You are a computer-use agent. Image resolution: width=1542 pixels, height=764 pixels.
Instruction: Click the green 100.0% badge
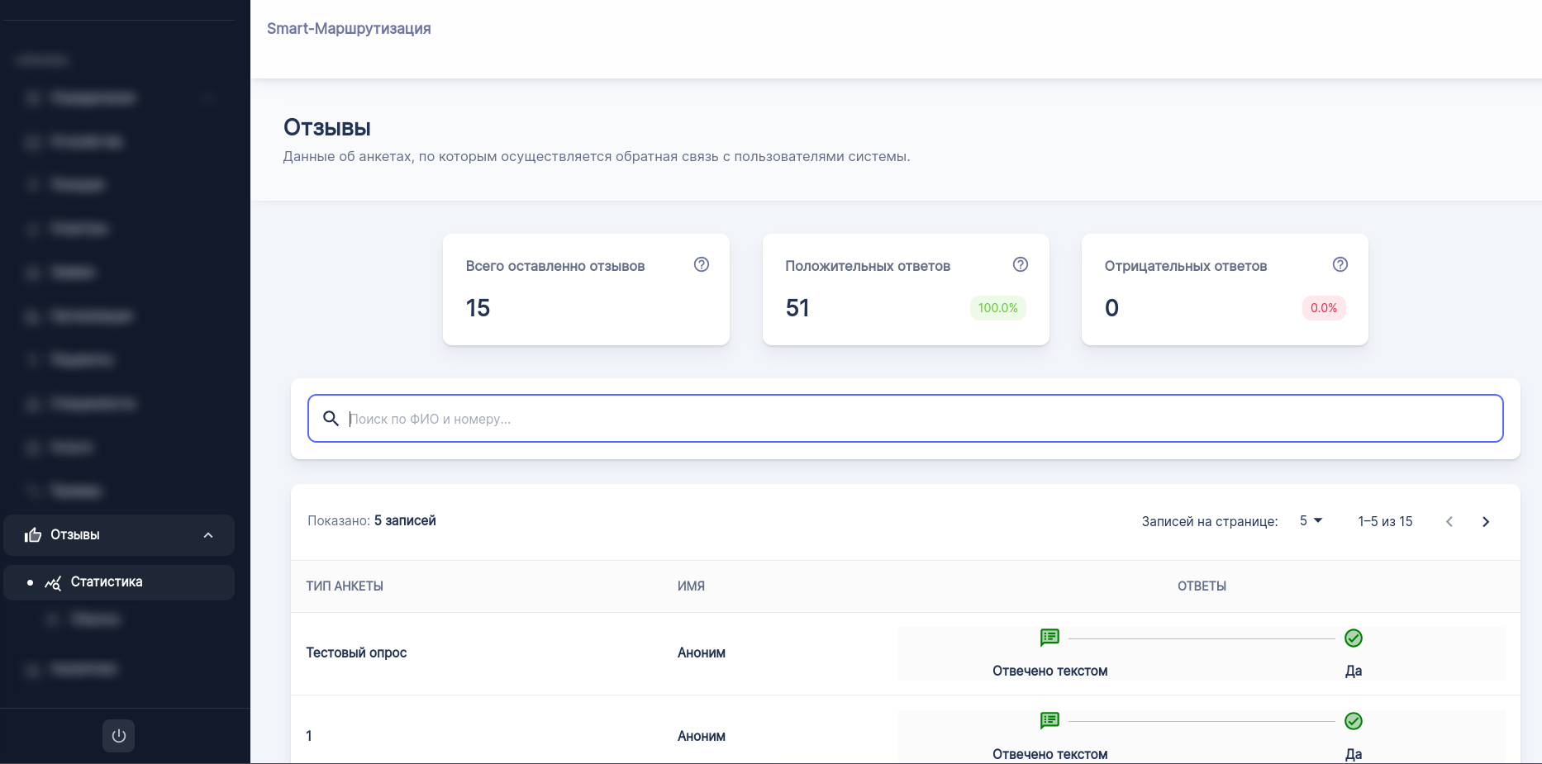pos(997,308)
